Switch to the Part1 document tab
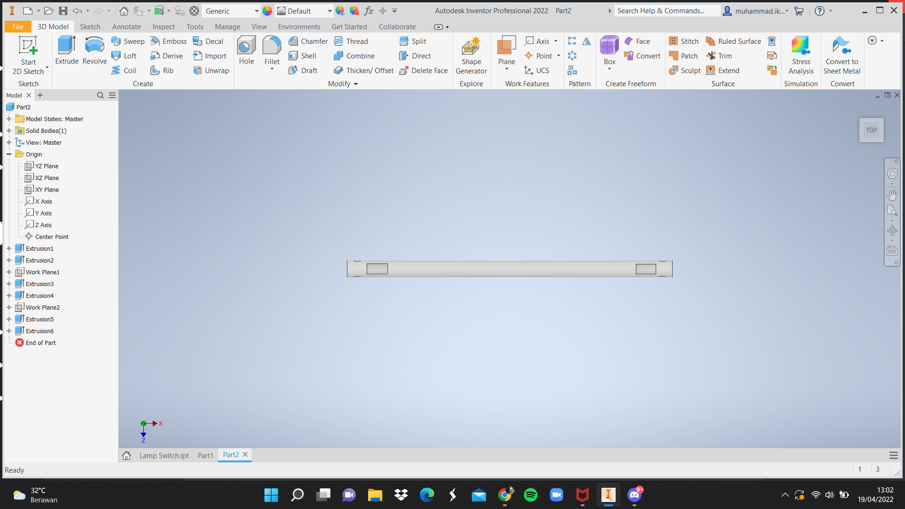Image resolution: width=905 pixels, height=509 pixels. [206, 455]
